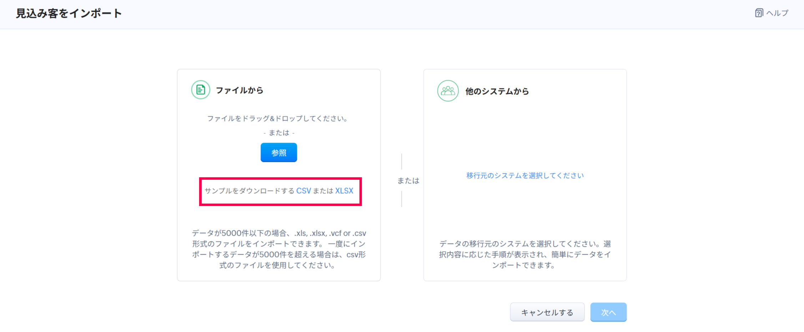This screenshot has height=332, width=804.
Task: Download the XLSX sample file
Action: click(x=344, y=191)
